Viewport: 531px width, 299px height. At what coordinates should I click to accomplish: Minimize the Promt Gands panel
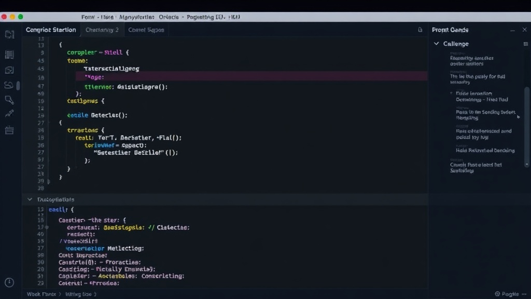(x=512, y=30)
